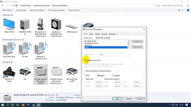Open the view options dropdown arrow

(182, 10)
